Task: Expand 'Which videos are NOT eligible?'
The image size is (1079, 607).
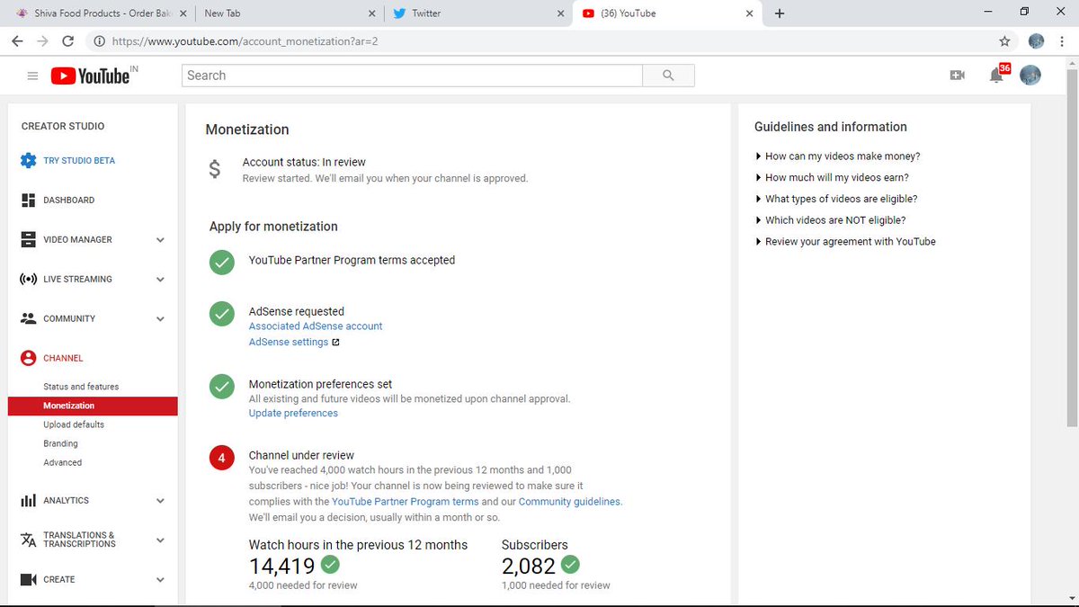Action: point(830,220)
